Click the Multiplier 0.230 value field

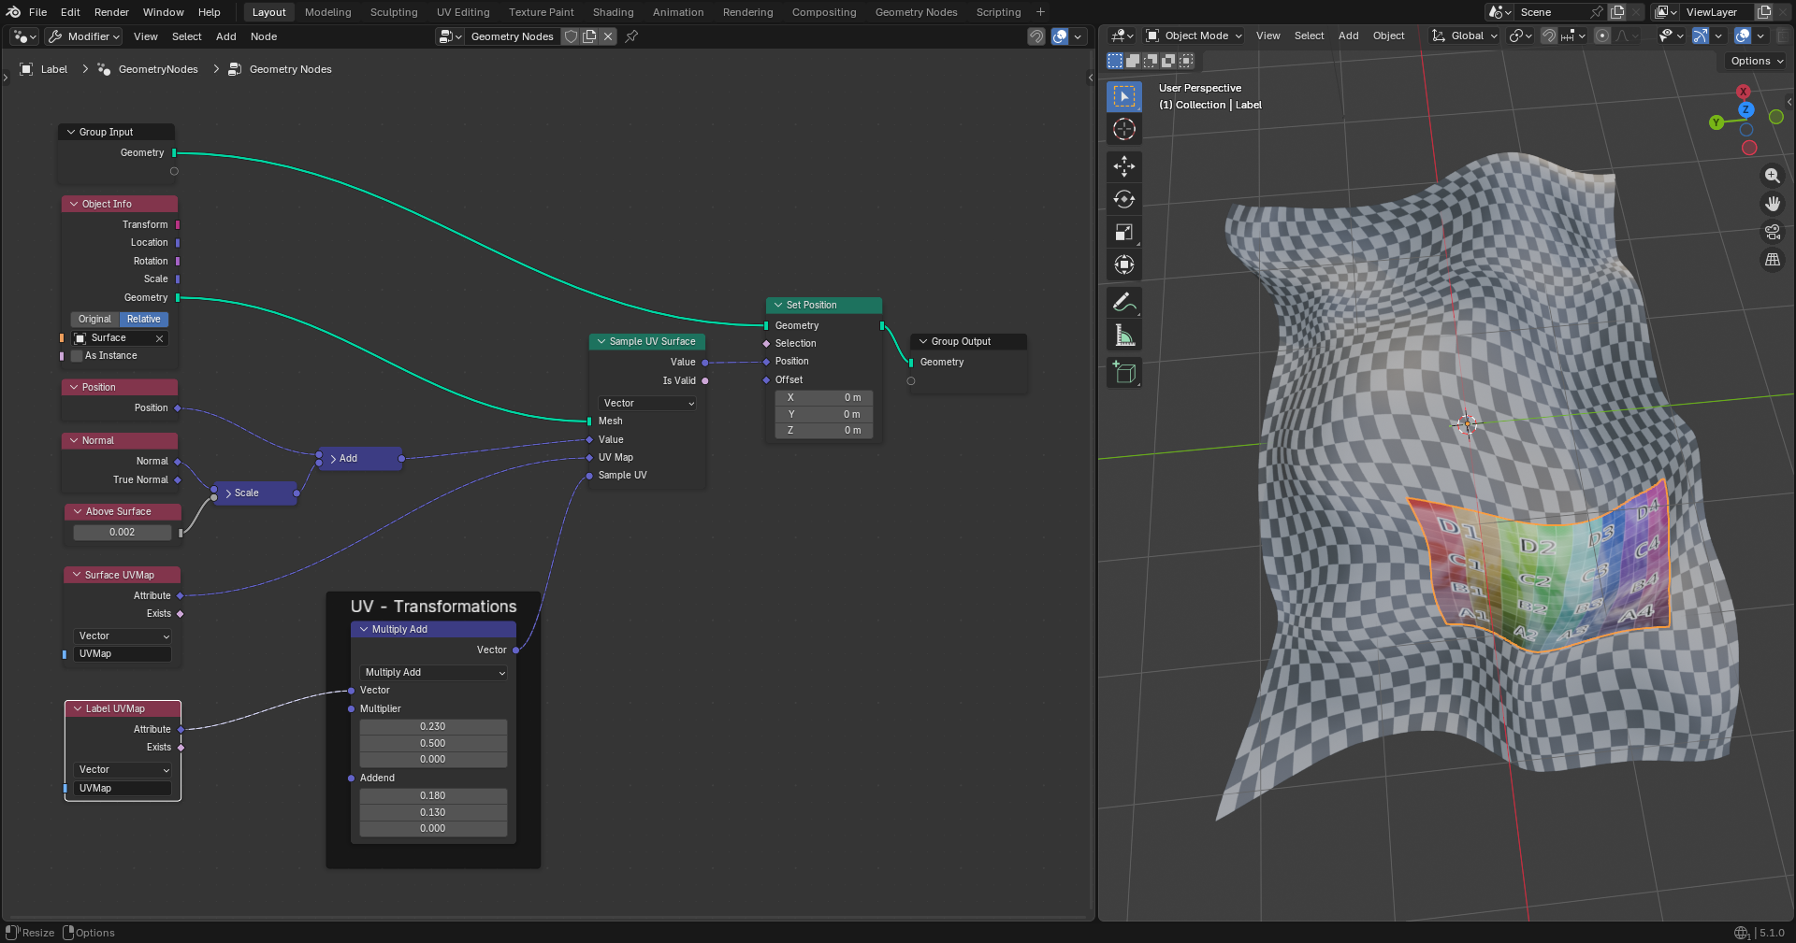(x=433, y=727)
